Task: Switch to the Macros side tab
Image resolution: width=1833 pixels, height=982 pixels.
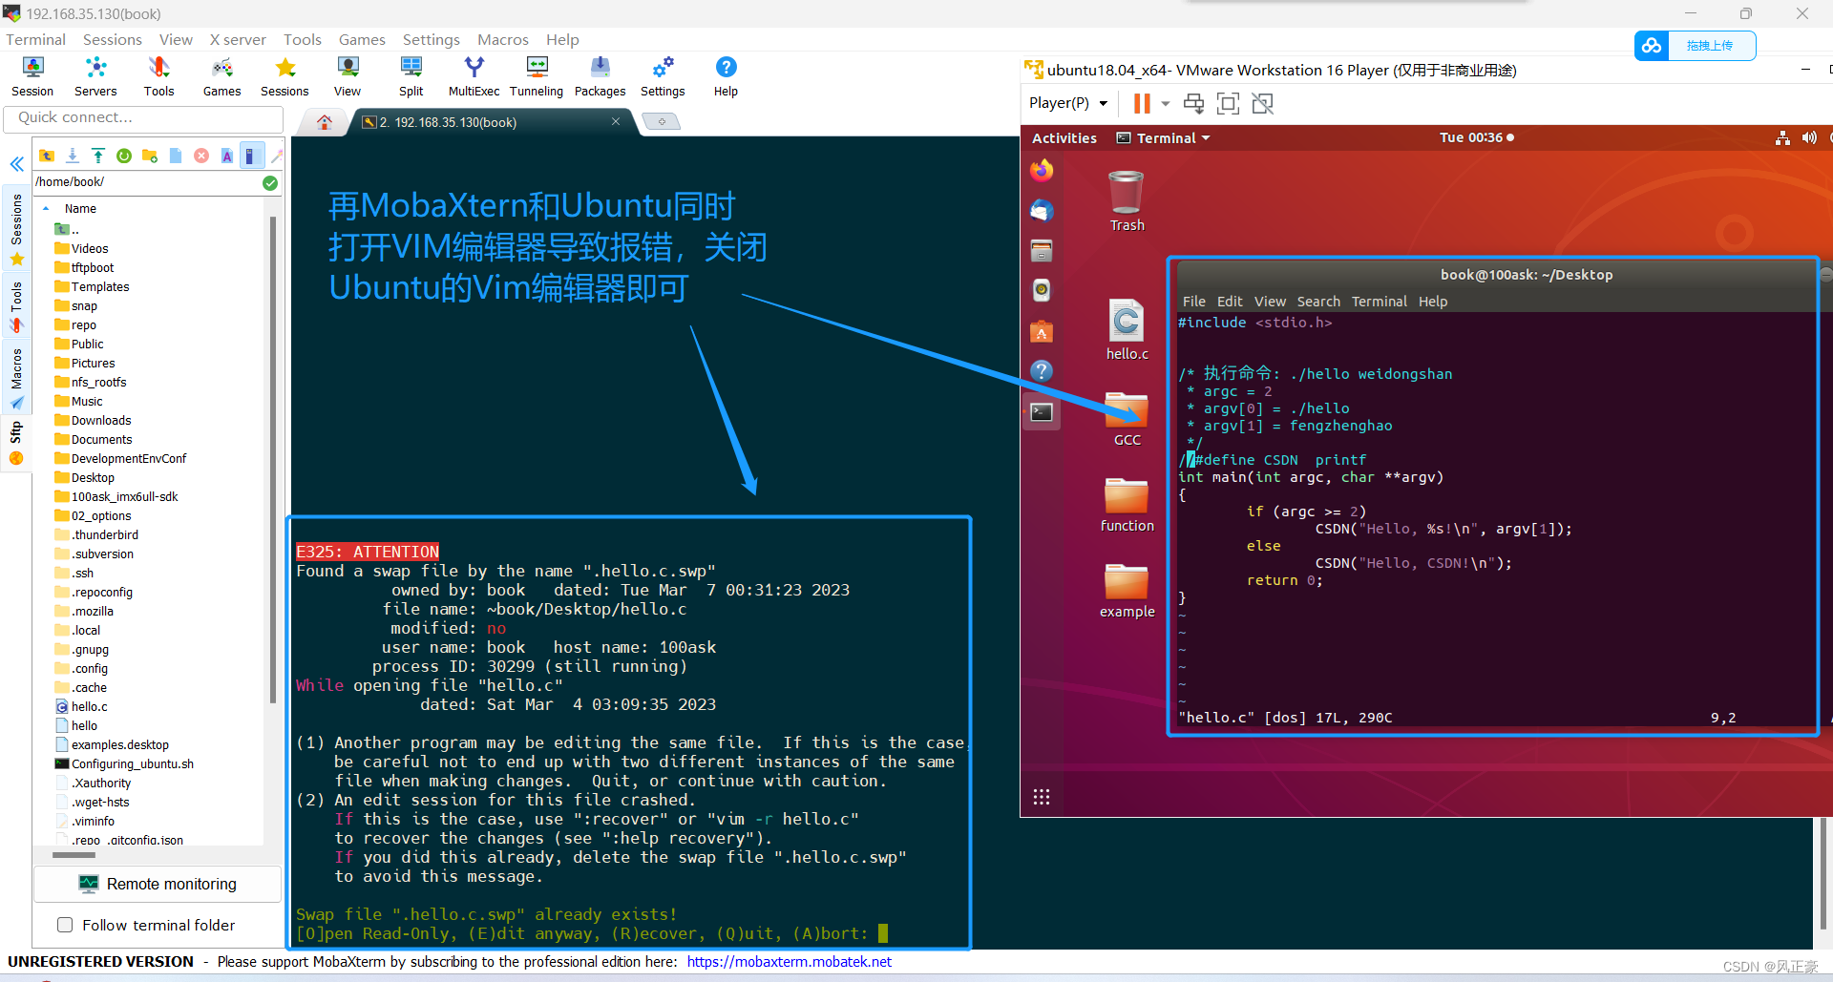Action: (16, 377)
